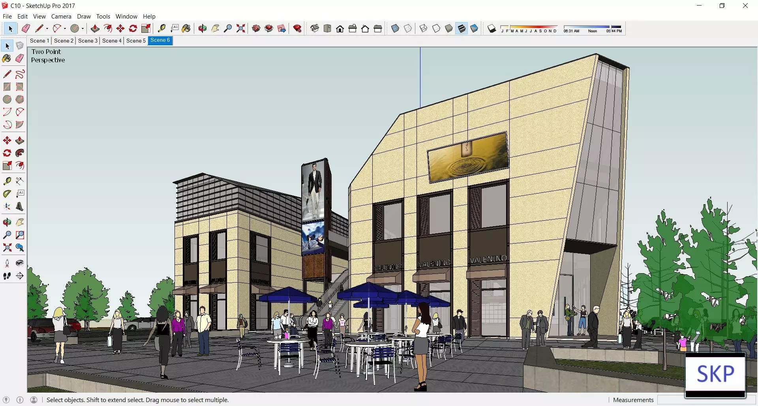Switch to Scene 1 tab
Image resolution: width=758 pixels, height=406 pixels.
pos(39,41)
